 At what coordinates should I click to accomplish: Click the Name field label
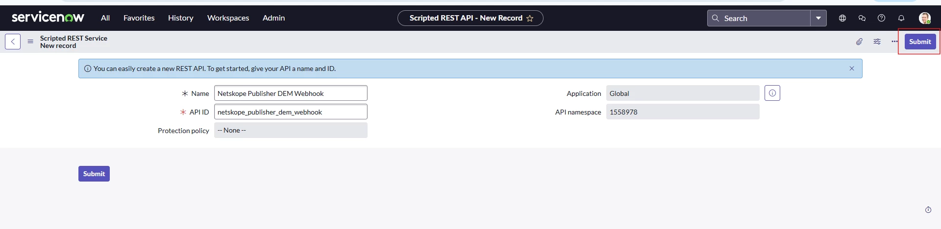[200, 93]
